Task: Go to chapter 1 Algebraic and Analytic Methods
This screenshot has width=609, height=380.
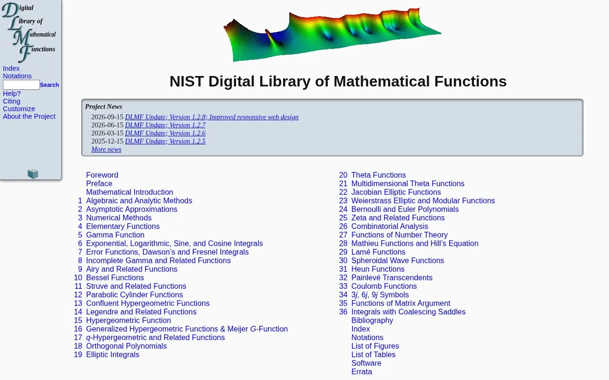Action: [x=139, y=200]
